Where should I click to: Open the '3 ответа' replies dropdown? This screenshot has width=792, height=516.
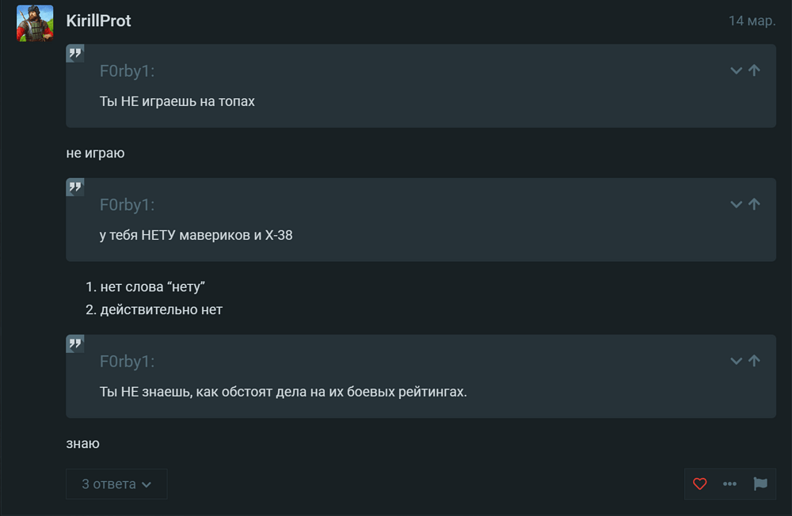(116, 484)
